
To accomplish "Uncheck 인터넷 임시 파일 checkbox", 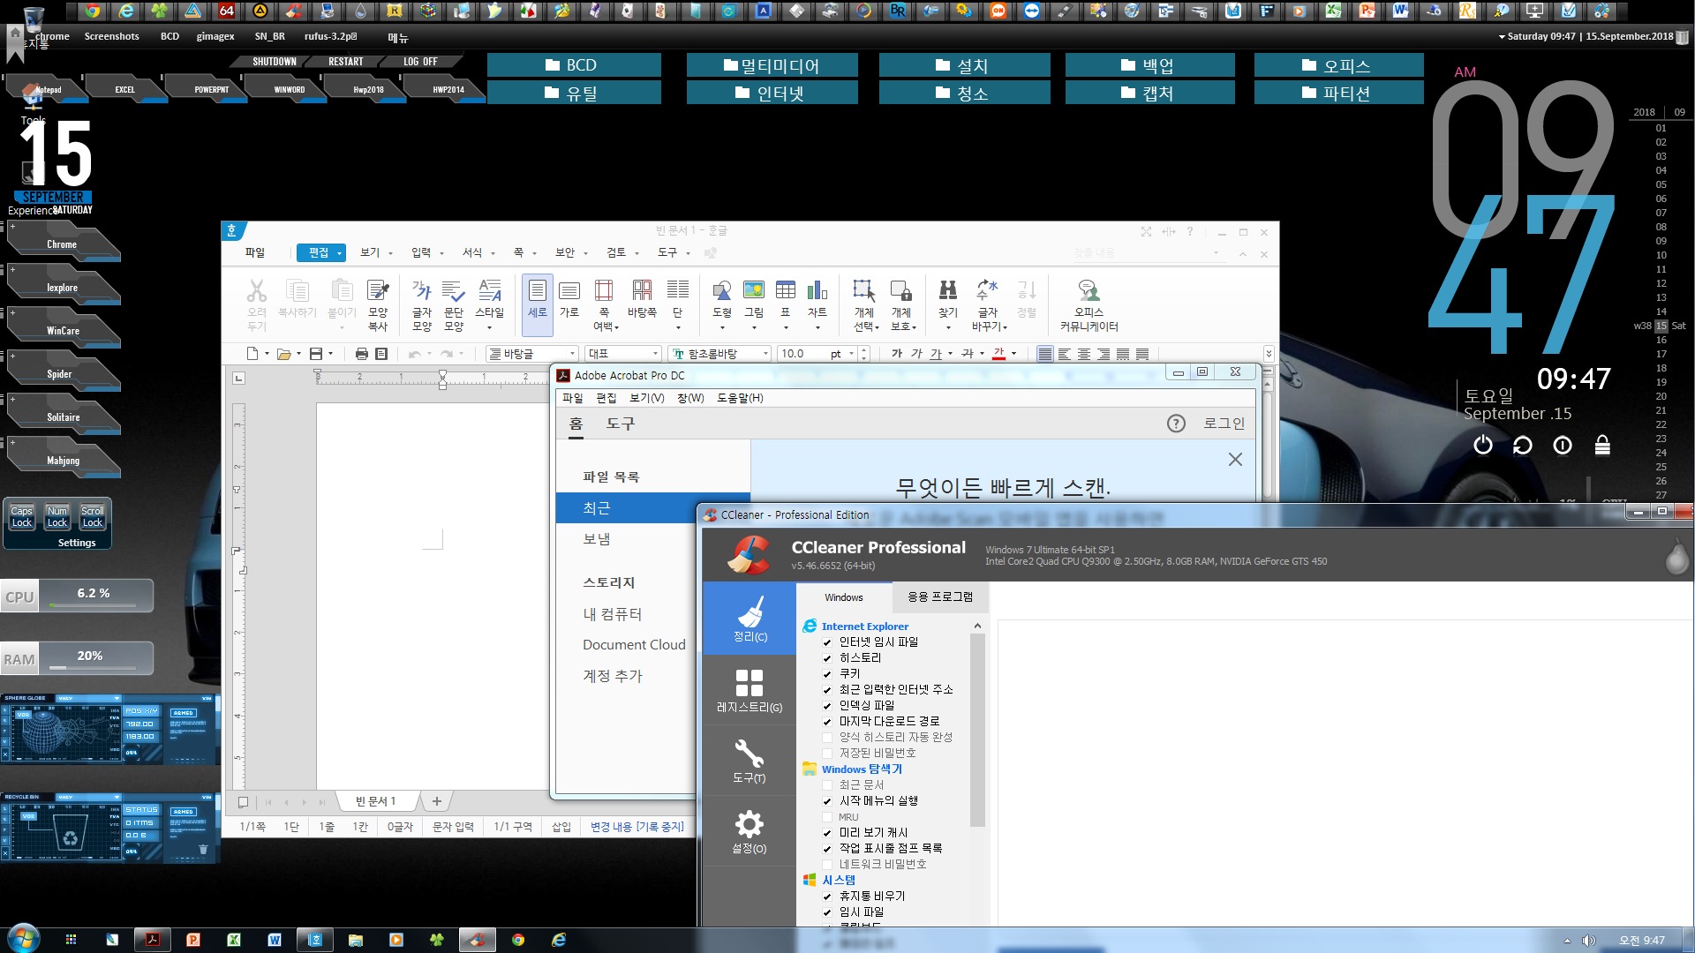I will (827, 642).
